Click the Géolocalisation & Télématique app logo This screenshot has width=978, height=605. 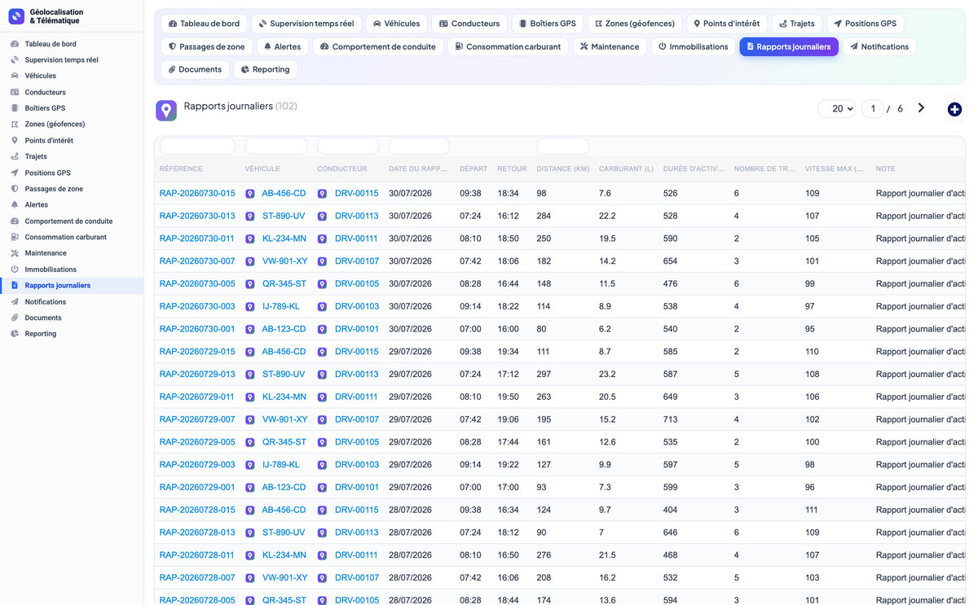[16, 16]
